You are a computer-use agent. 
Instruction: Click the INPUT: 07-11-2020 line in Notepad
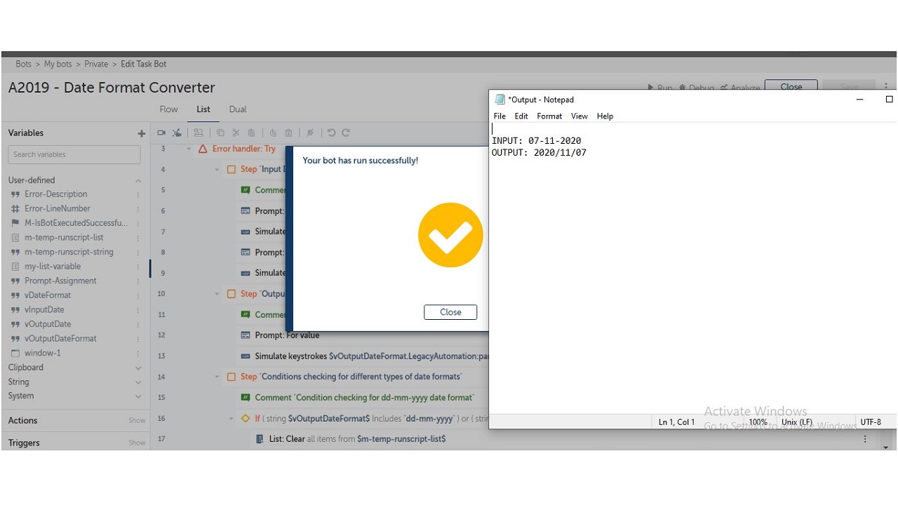click(x=536, y=141)
